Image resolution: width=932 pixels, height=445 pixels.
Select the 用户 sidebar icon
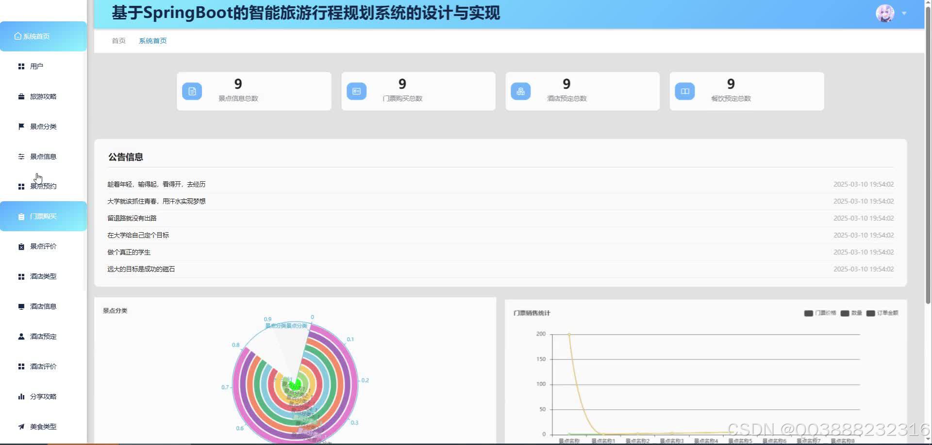click(21, 66)
